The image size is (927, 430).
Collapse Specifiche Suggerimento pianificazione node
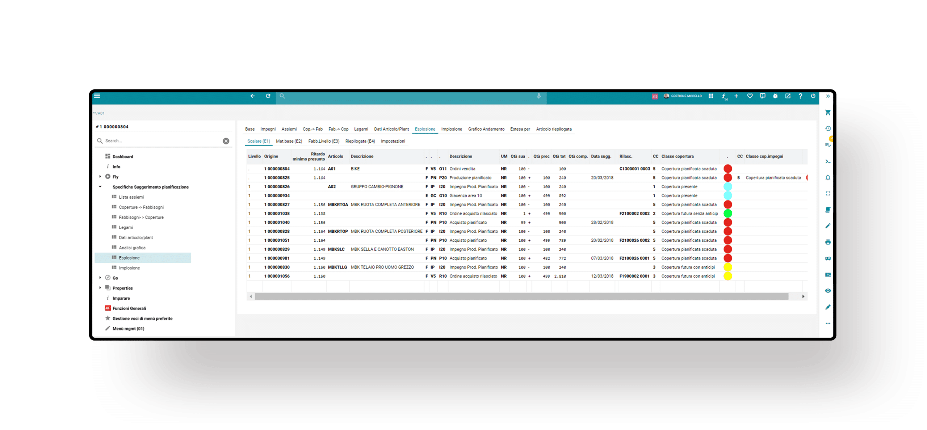[x=100, y=187]
